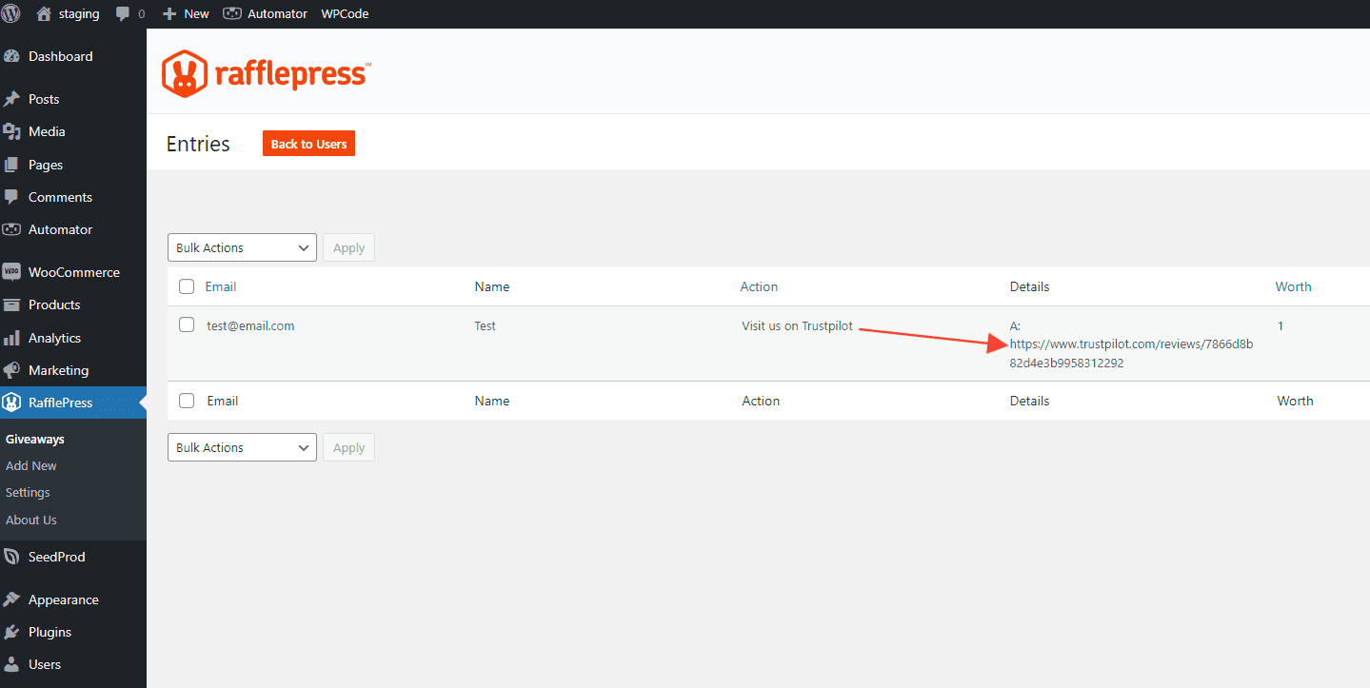Click the Automator robot icon in admin bar
The image size is (1370, 688).
(232, 13)
